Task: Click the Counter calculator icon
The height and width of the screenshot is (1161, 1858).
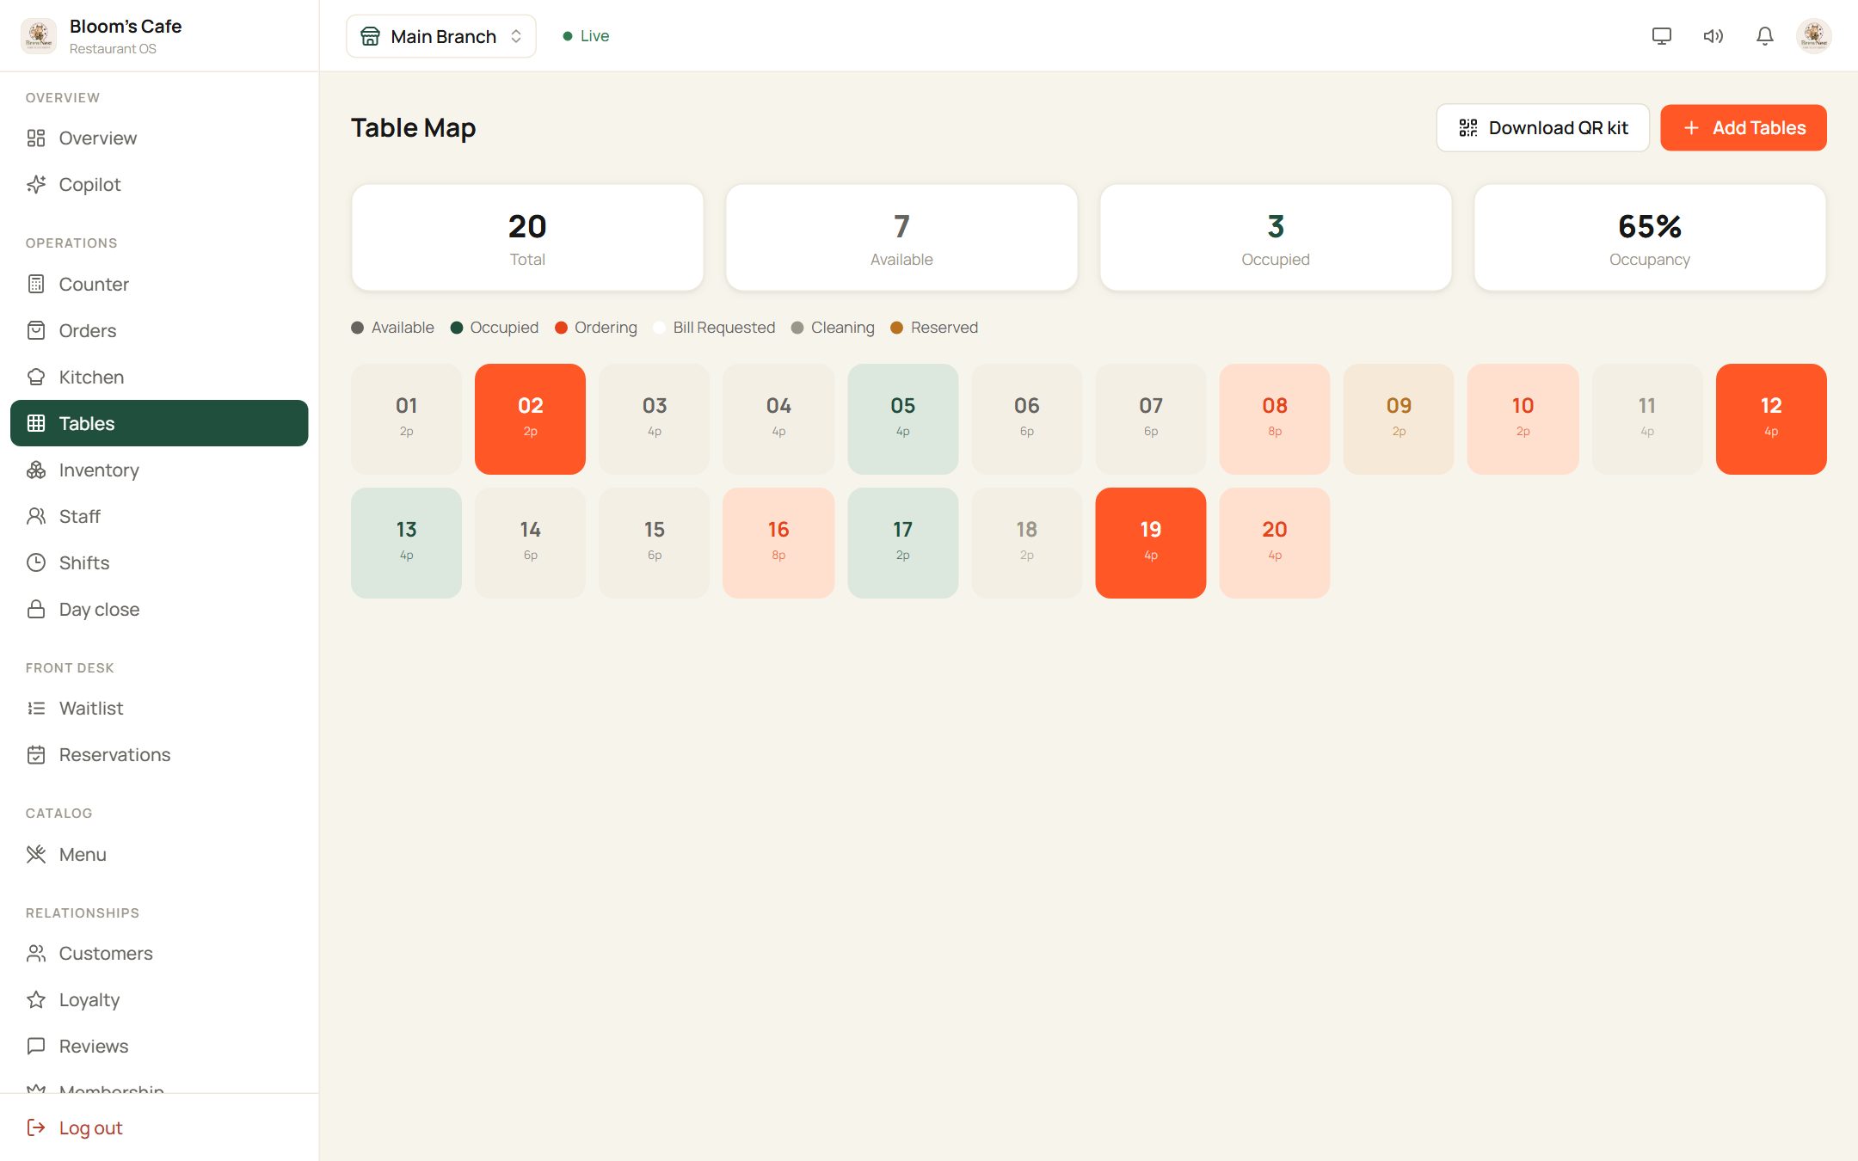Action: point(36,285)
